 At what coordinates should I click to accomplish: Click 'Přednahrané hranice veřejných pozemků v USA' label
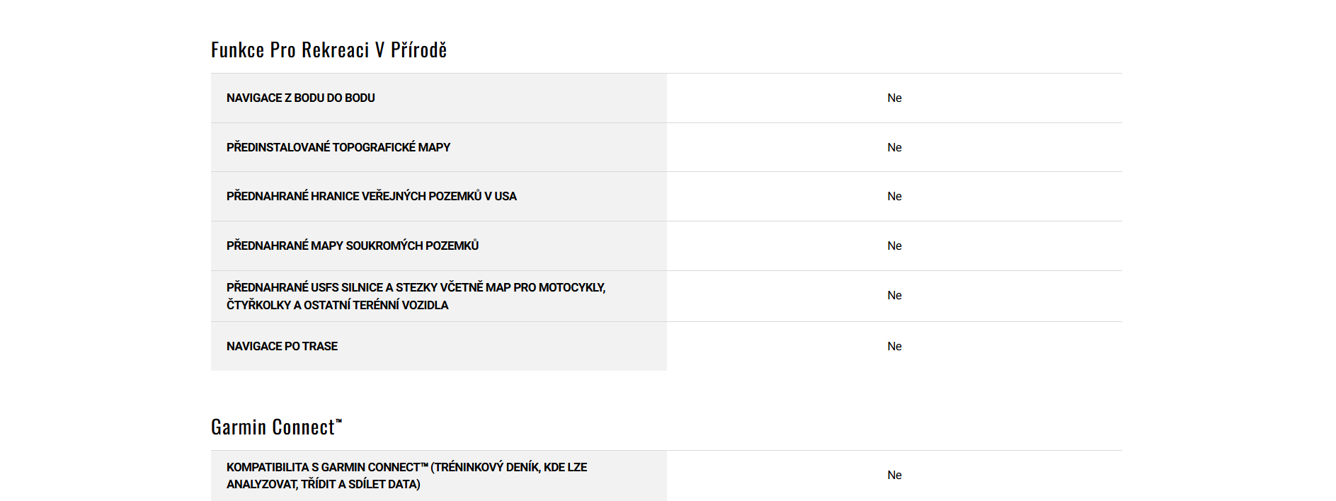(372, 196)
